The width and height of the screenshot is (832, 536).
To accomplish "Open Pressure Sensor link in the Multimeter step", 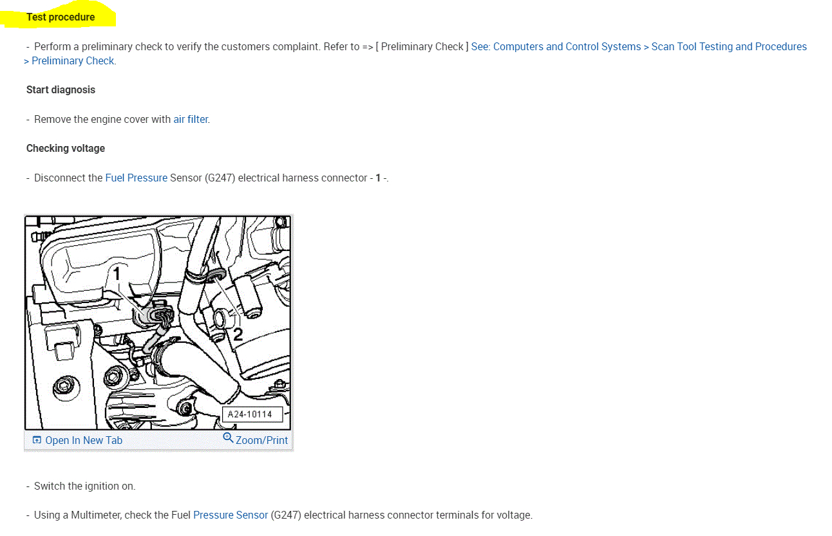I will coord(231,515).
